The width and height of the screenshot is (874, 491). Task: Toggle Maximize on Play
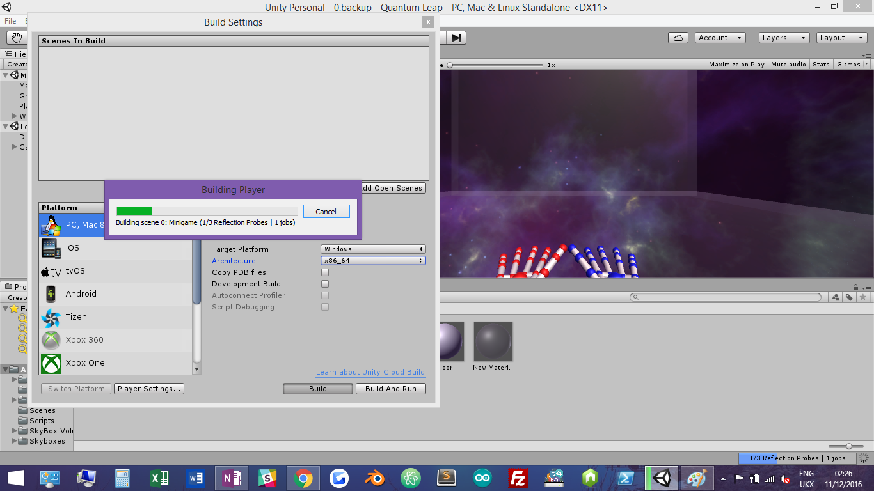[736, 64]
